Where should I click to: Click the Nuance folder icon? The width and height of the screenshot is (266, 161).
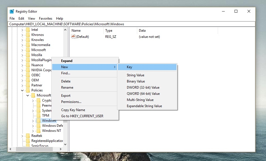tap(28, 65)
